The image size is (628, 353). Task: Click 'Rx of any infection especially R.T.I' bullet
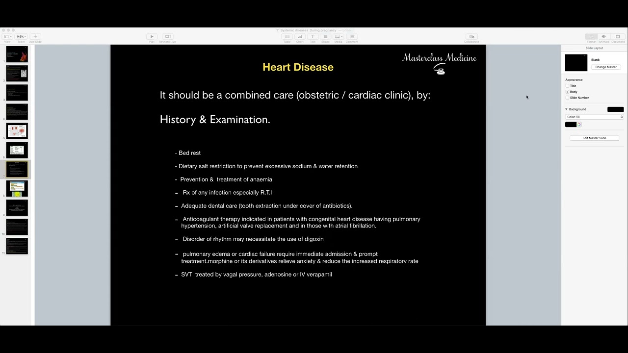point(224,193)
